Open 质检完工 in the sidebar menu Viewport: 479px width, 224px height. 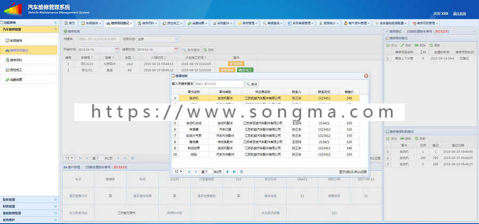28,70
